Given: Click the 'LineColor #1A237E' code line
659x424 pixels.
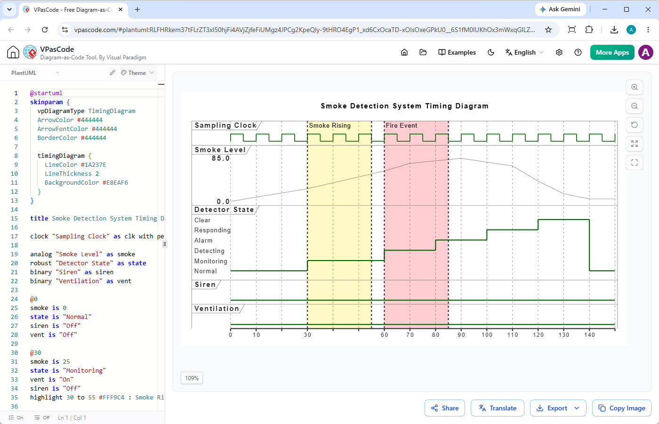Looking at the screenshot, I should point(75,164).
